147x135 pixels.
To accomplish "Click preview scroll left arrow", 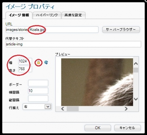I will coord(63,109).
